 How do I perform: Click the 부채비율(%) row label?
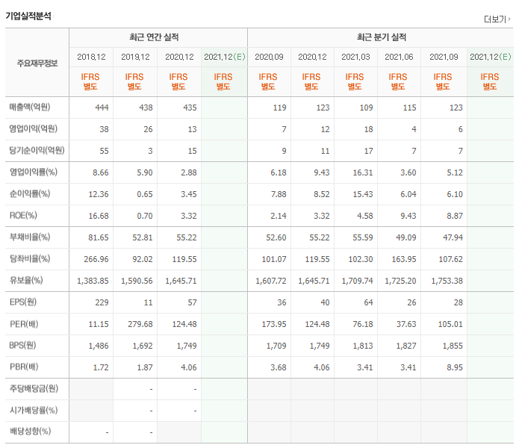30,237
